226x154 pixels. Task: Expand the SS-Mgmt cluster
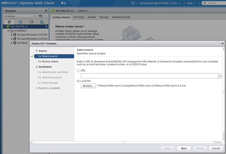tap(12, 43)
